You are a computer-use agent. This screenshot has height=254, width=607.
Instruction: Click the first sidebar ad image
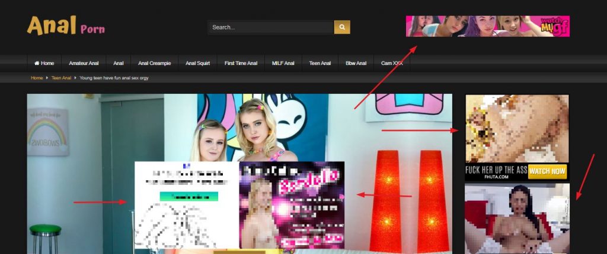(516, 128)
